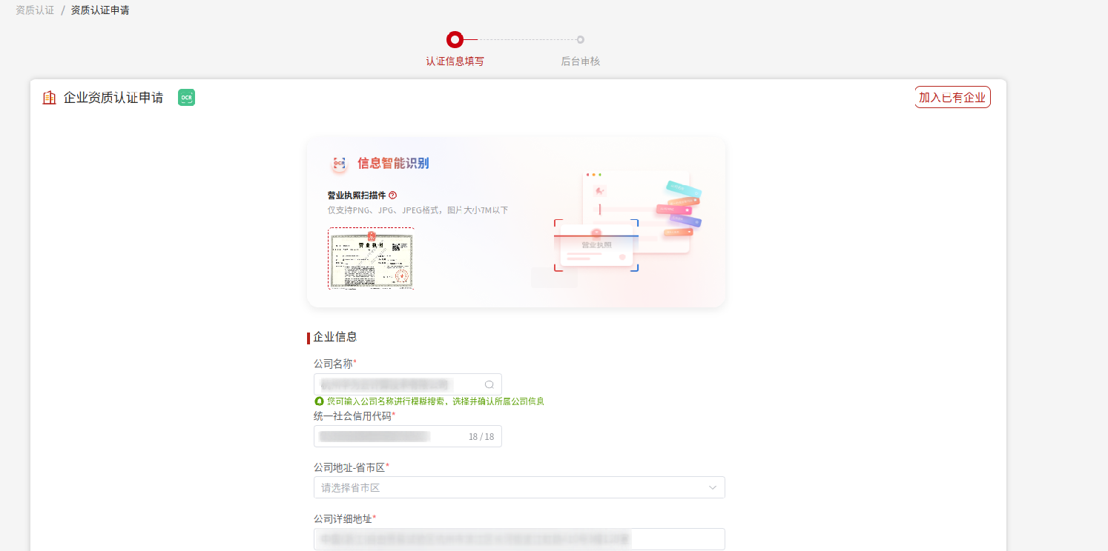The height and width of the screenshot is (551, 1108).
Task: Click the 营业执照 scanning illustration
Action: click(627, 222)
